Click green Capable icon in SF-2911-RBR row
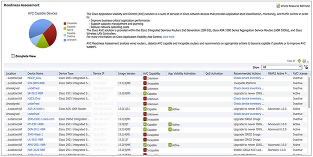Screen dimensions: 313x157 (145, 93)
